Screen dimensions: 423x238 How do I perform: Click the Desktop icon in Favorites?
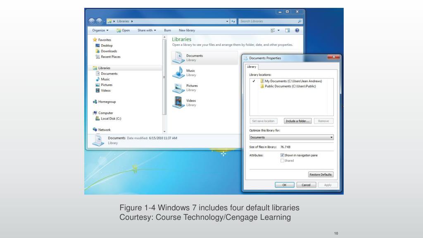(97, 45)
